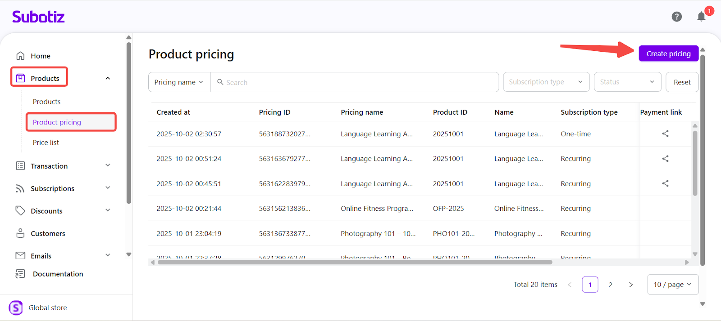
Task: Click the Home icon in sidebar
Action: pos(20,56)
